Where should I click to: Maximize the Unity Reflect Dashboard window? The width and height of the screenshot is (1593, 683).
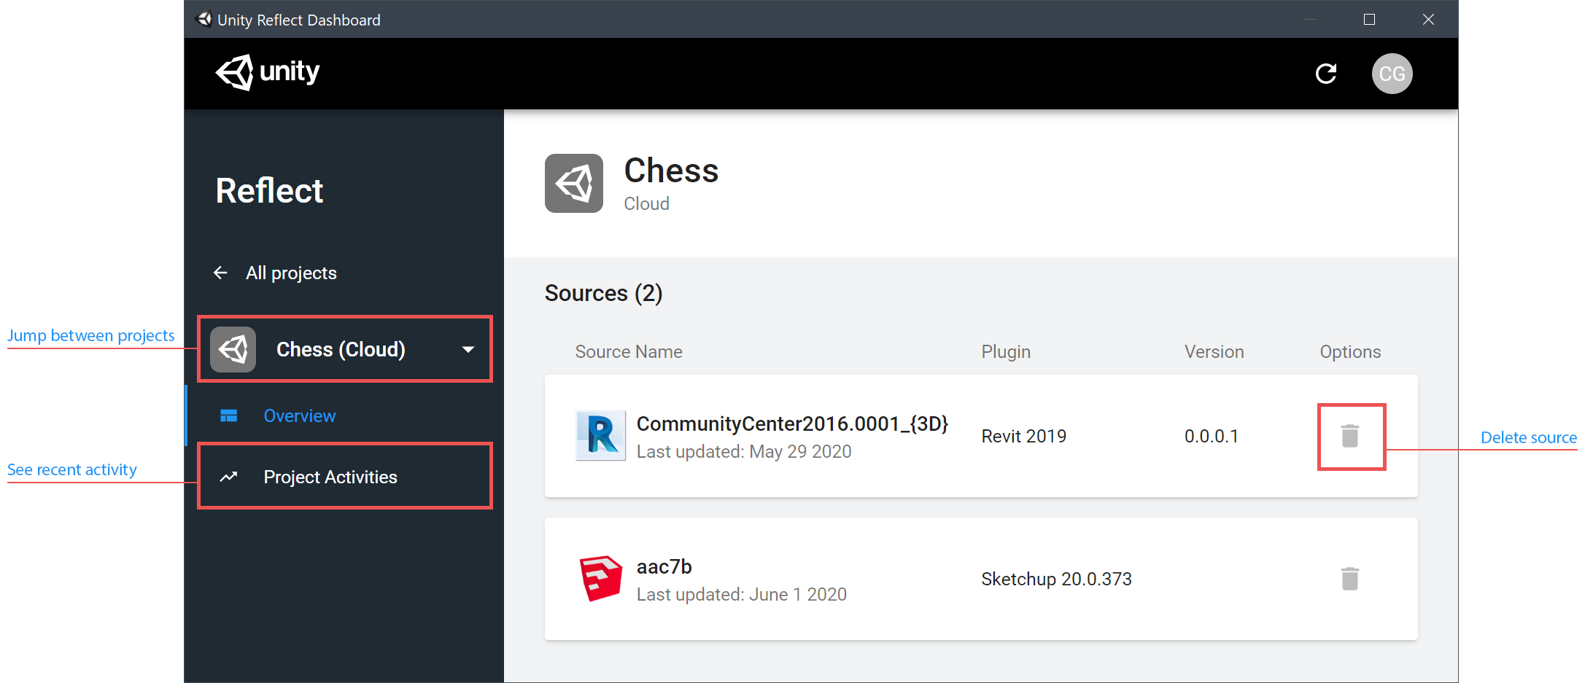[1369, 19]
